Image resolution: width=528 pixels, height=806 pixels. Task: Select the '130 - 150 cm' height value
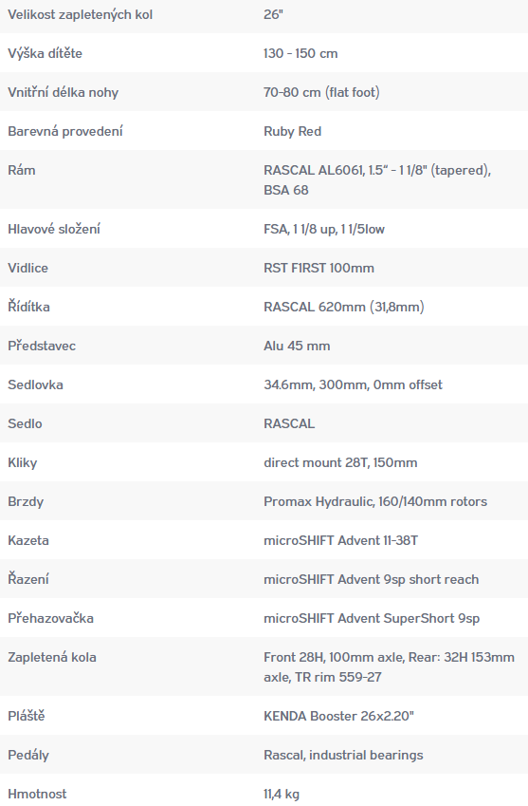[300, 53]
